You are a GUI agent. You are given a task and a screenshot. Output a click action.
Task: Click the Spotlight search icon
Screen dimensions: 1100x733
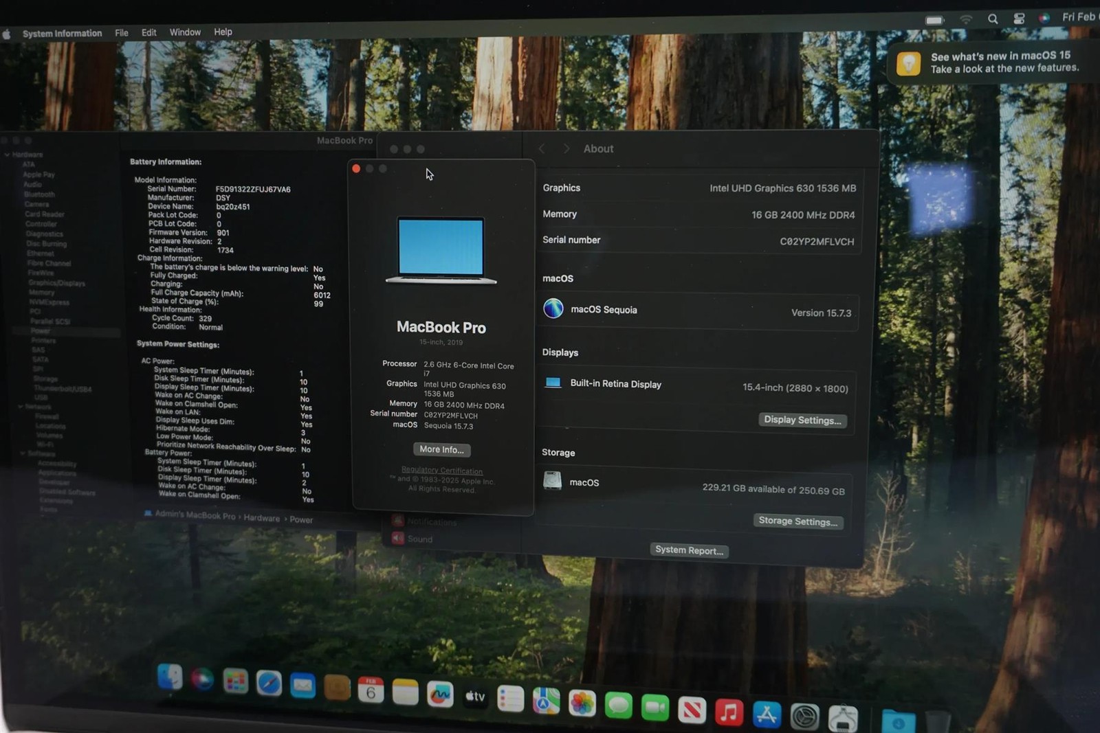click(993, 19)
